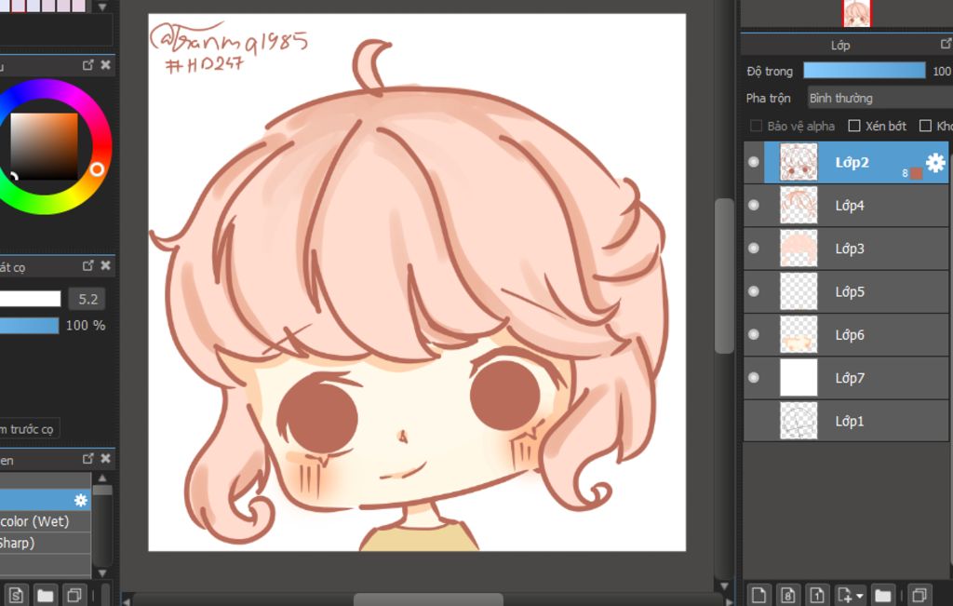The height and width of the screenshot is (606, 953).
Task: Pick a shade in the color square
Action: 44,146
